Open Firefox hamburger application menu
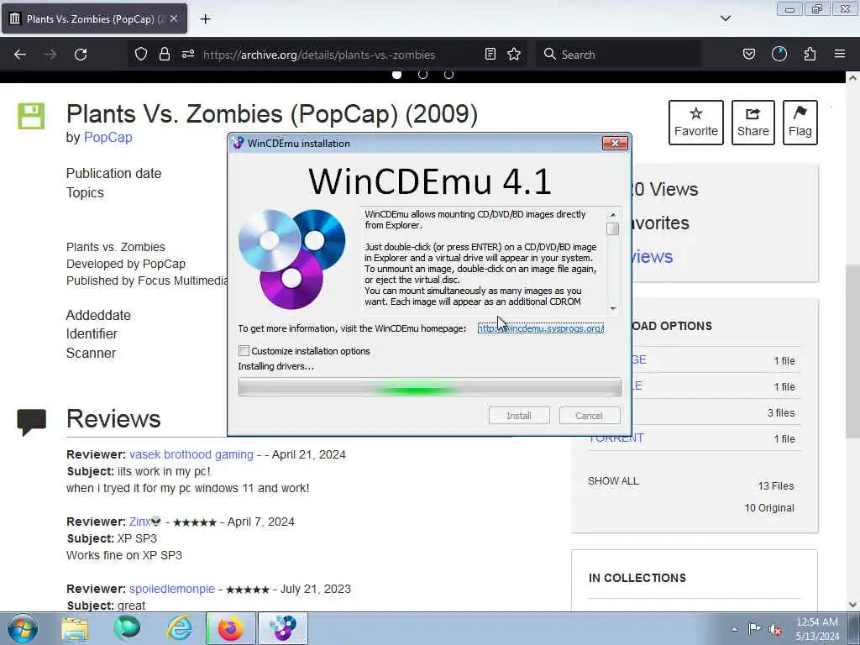This screenshot has width=860, height=645. tap(840, 55)
